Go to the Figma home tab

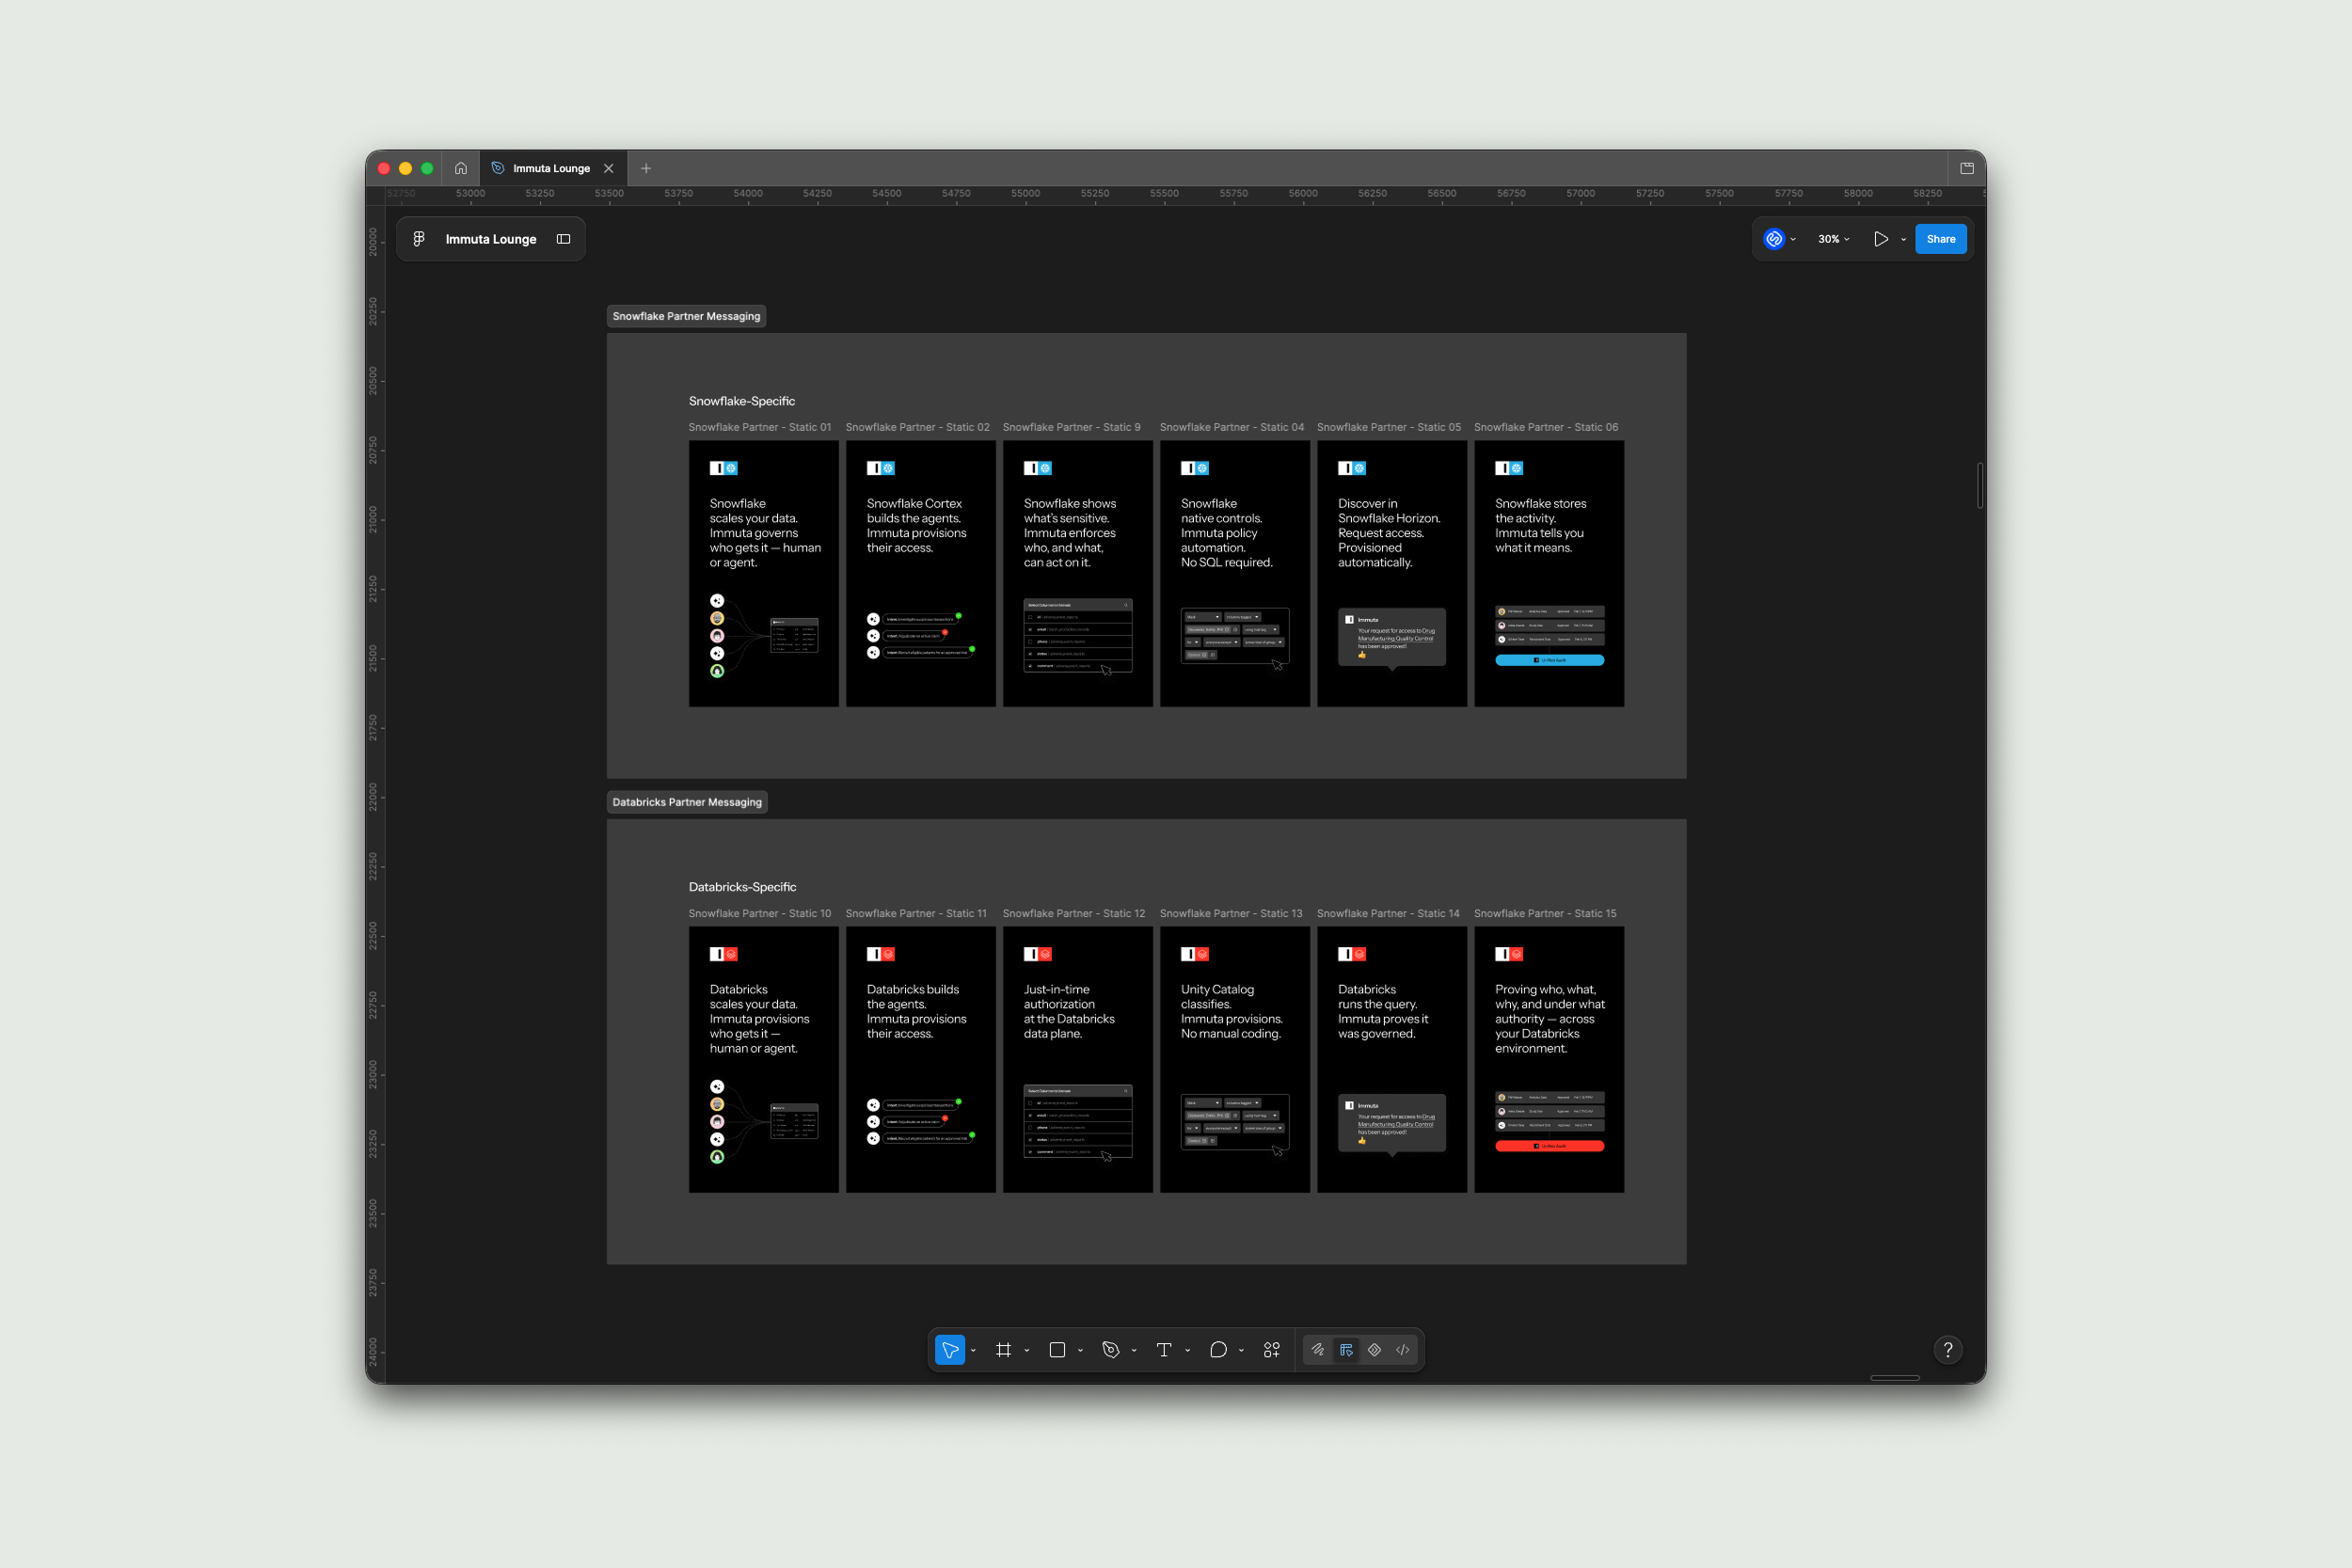point(461,168)
